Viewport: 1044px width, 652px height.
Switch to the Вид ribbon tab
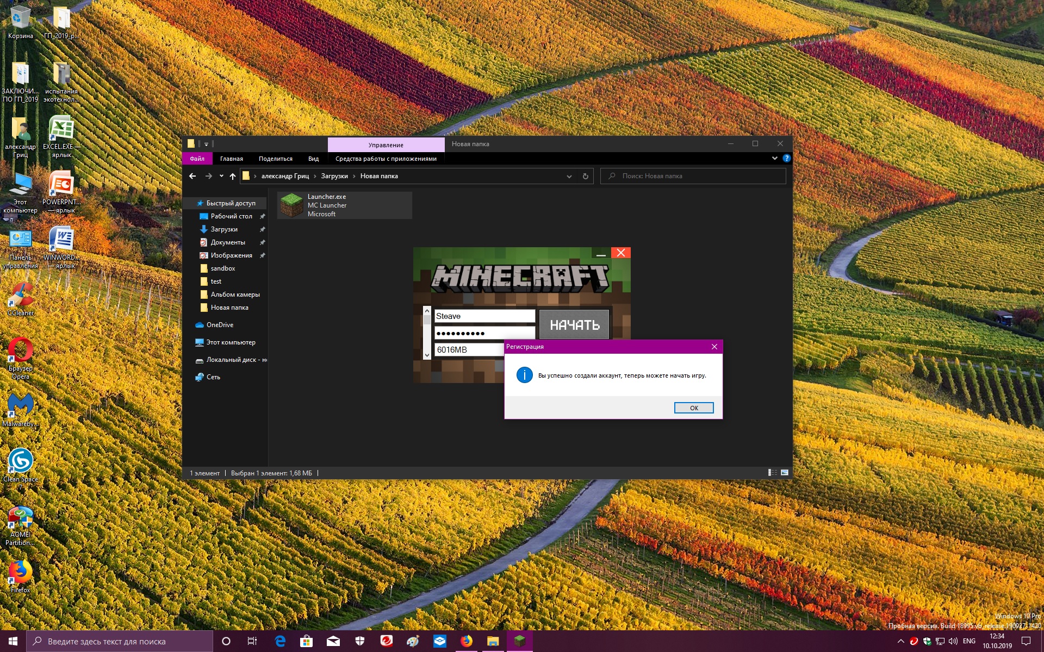tap(313, 159)
